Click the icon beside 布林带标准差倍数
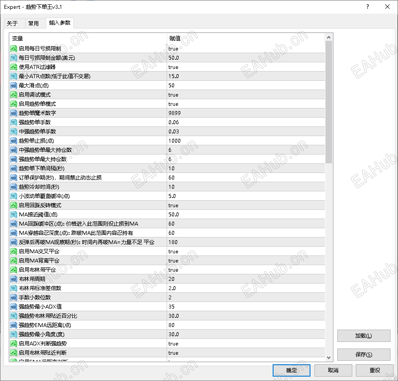 [14, 288]
